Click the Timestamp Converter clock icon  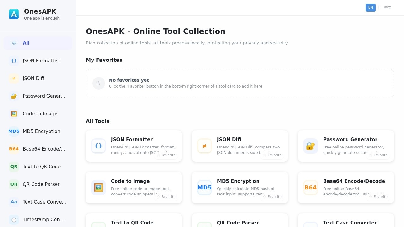[x=14, y=219]
